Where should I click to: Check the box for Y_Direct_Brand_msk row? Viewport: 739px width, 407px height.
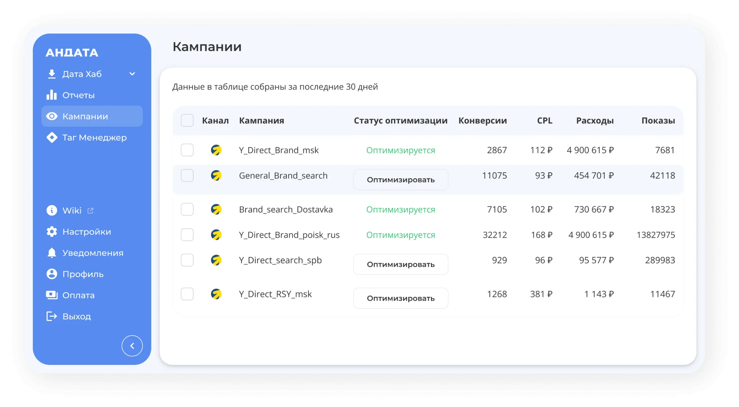(187, 150)
